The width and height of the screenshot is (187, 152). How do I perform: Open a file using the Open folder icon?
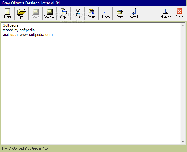coord(22,13)
